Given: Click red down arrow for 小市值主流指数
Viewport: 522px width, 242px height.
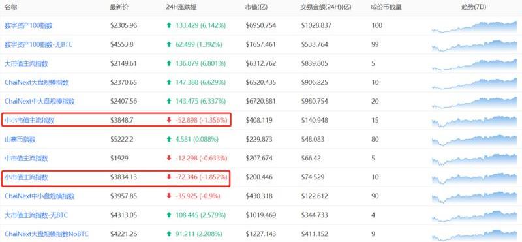Looking at the screenshot, I should coord(169,177).
